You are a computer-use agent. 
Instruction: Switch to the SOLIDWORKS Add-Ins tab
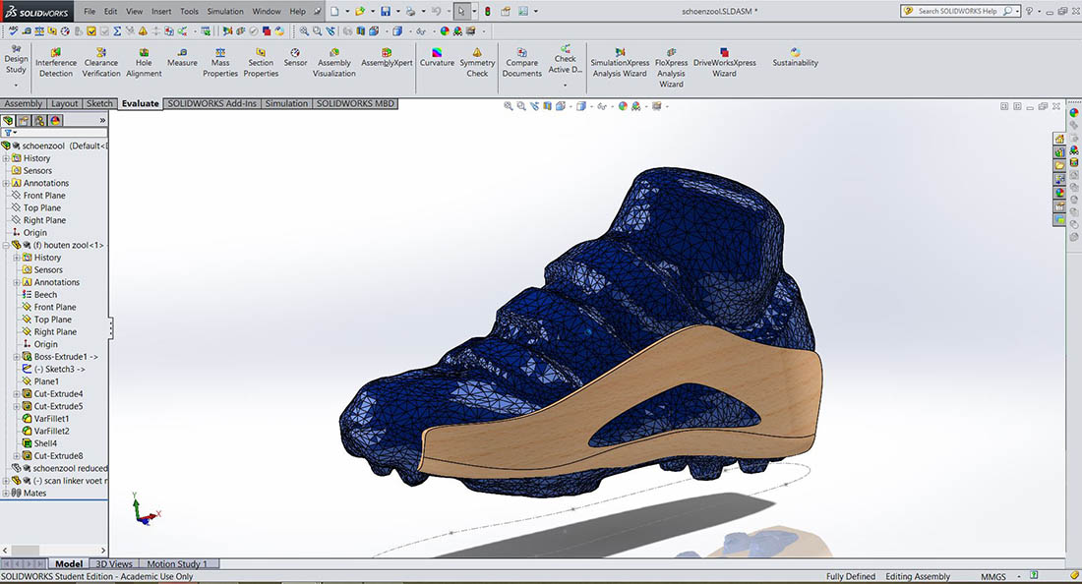211,103
